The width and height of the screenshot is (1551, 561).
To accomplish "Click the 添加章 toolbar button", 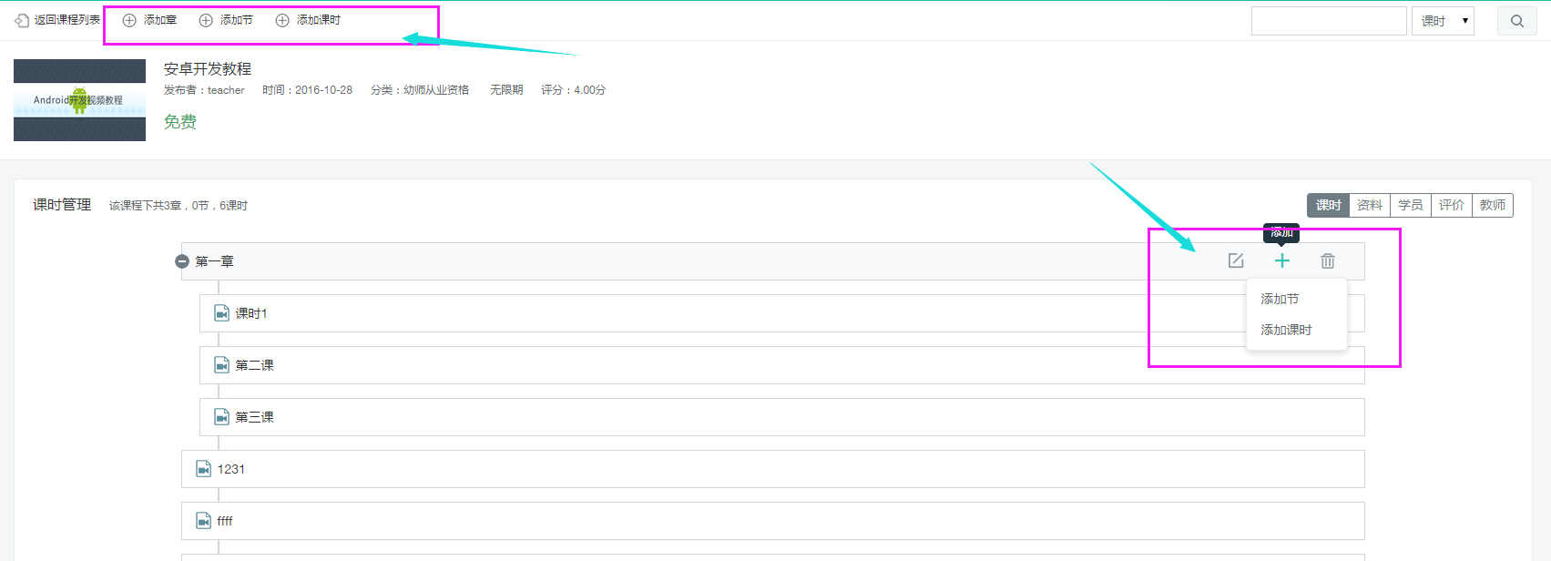I will coord(150,20).
